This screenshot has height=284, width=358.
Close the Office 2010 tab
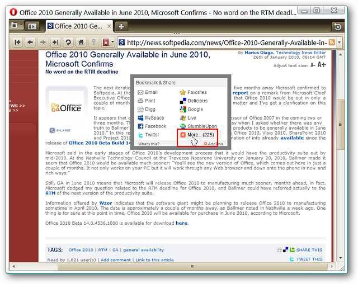(109, 26)
